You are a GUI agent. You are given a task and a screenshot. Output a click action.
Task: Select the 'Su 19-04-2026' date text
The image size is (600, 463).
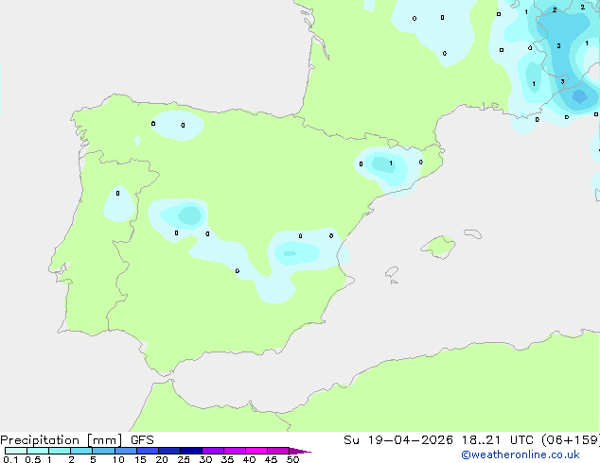(398, 440)
